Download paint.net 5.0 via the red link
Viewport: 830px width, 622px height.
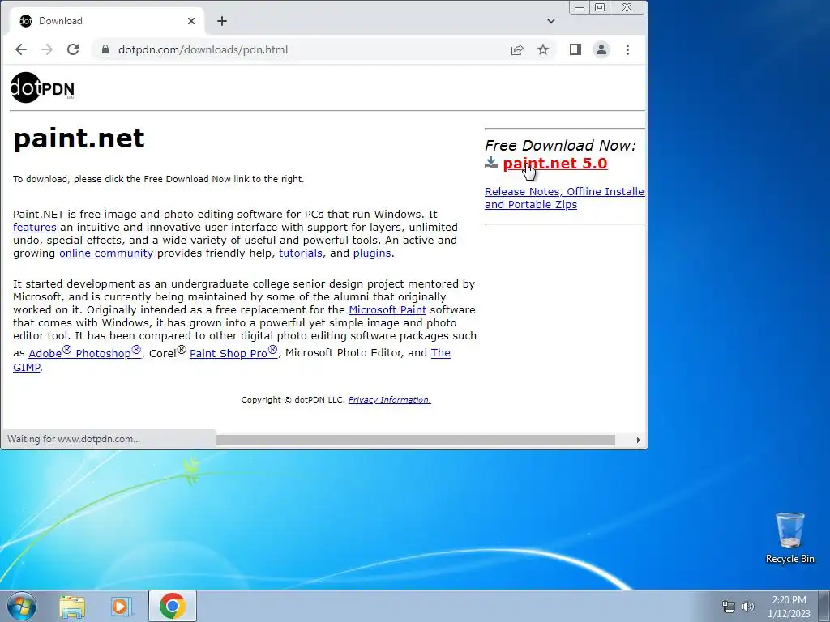[x=554, y=164]
